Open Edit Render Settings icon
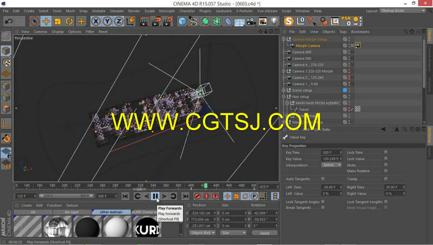This screenshot has height=245, width=433. (168, 21)
